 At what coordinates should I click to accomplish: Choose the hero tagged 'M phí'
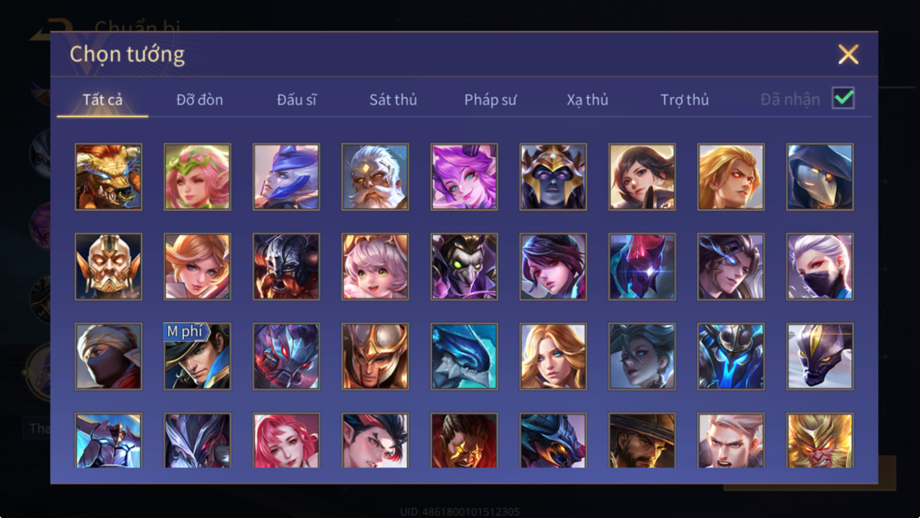pos(197,357)
